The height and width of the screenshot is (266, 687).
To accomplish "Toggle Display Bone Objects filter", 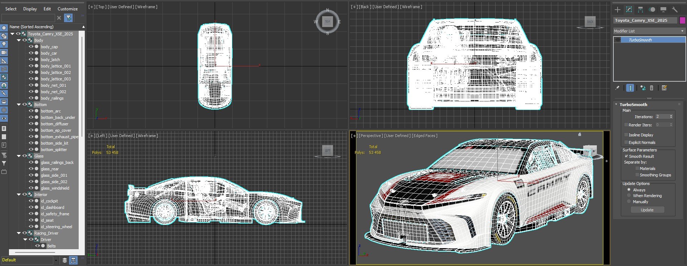I will click(4, 94).
